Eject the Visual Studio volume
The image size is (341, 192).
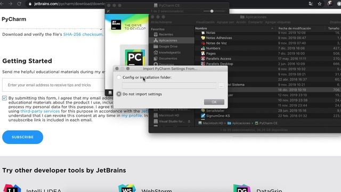[189, 122]
